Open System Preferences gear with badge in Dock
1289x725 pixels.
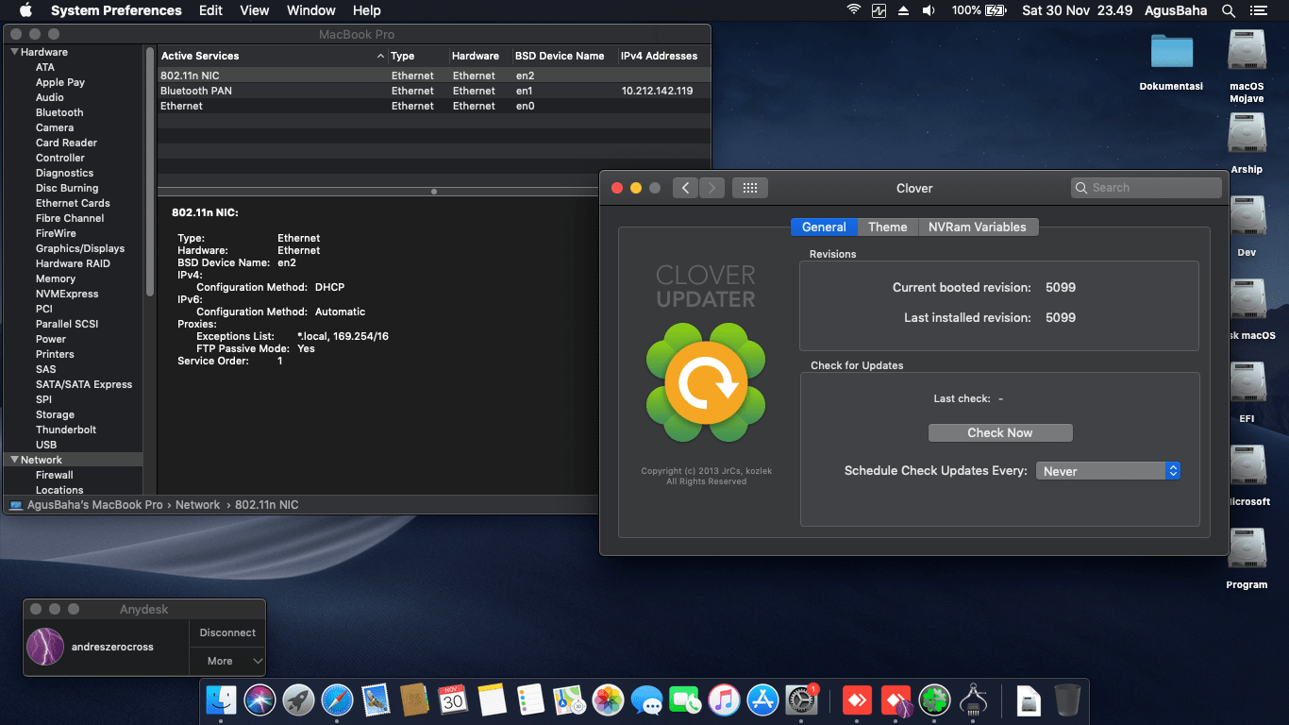click(x=801, y=700)
